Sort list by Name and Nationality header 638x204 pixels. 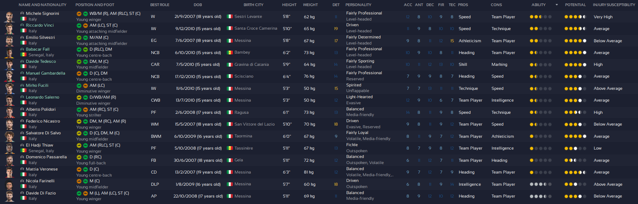point(42,5)
